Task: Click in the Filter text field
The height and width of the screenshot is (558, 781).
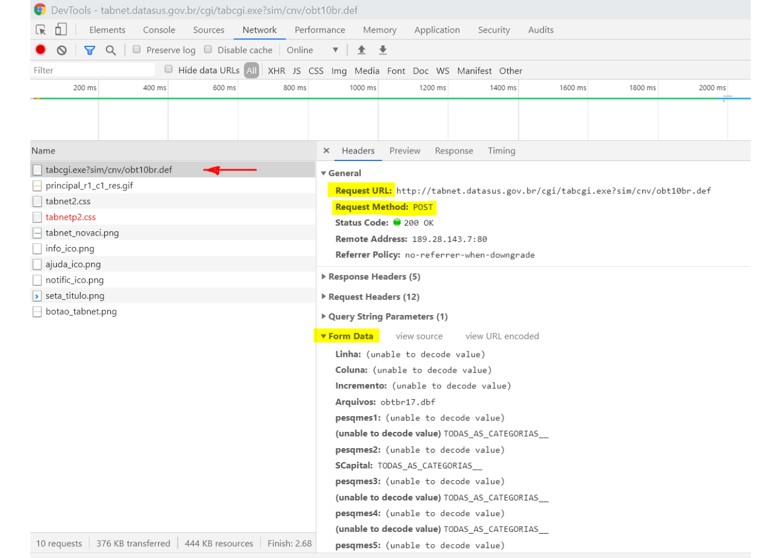Action: coord(93,70)
